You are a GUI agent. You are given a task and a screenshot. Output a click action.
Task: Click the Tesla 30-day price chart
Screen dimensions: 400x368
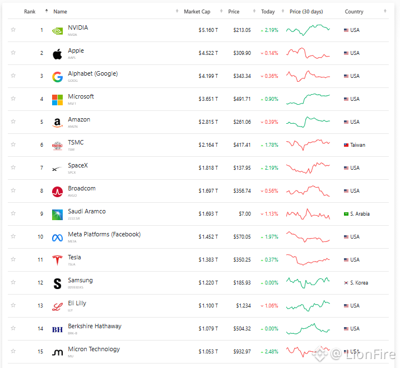click(x=308, y=259)
